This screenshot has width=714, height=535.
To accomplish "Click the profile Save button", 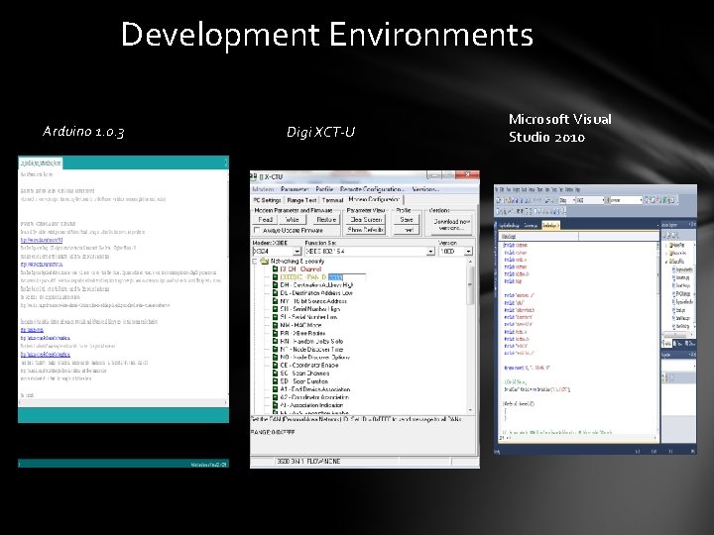I will (x=407, y=220).
